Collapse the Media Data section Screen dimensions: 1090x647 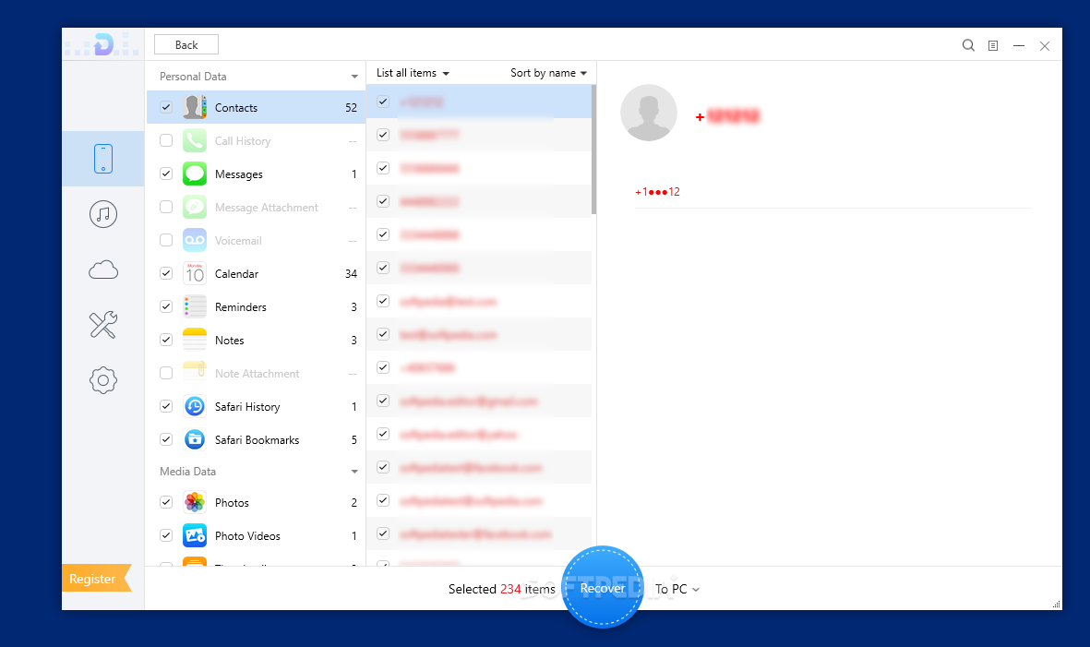[354, 472]
